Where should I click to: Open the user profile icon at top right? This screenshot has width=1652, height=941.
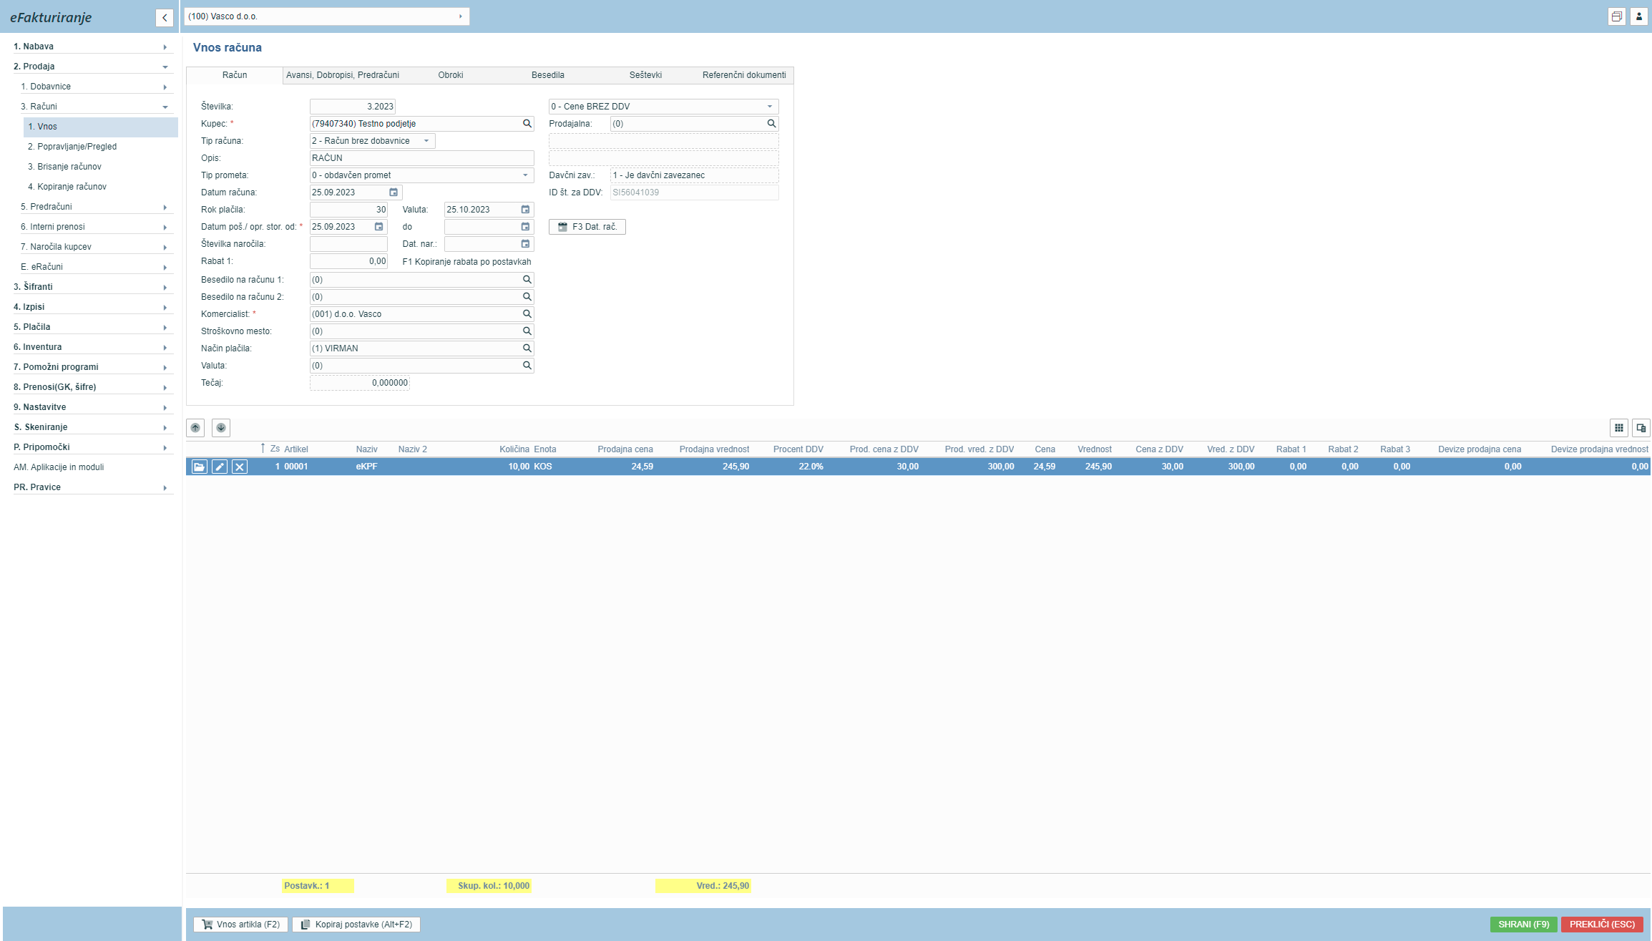tap(1638, 16)
